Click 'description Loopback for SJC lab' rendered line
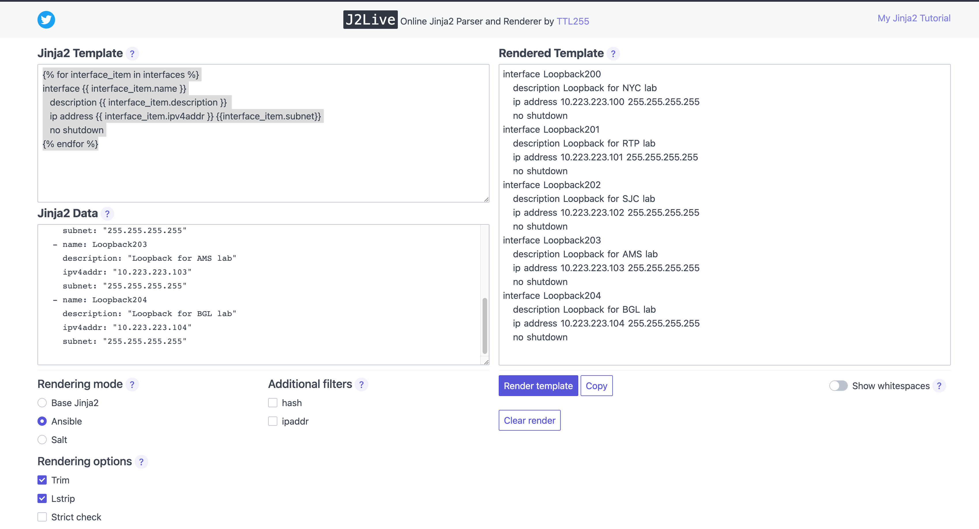Screen dimensions: 979x529 (x=584, y=198)
